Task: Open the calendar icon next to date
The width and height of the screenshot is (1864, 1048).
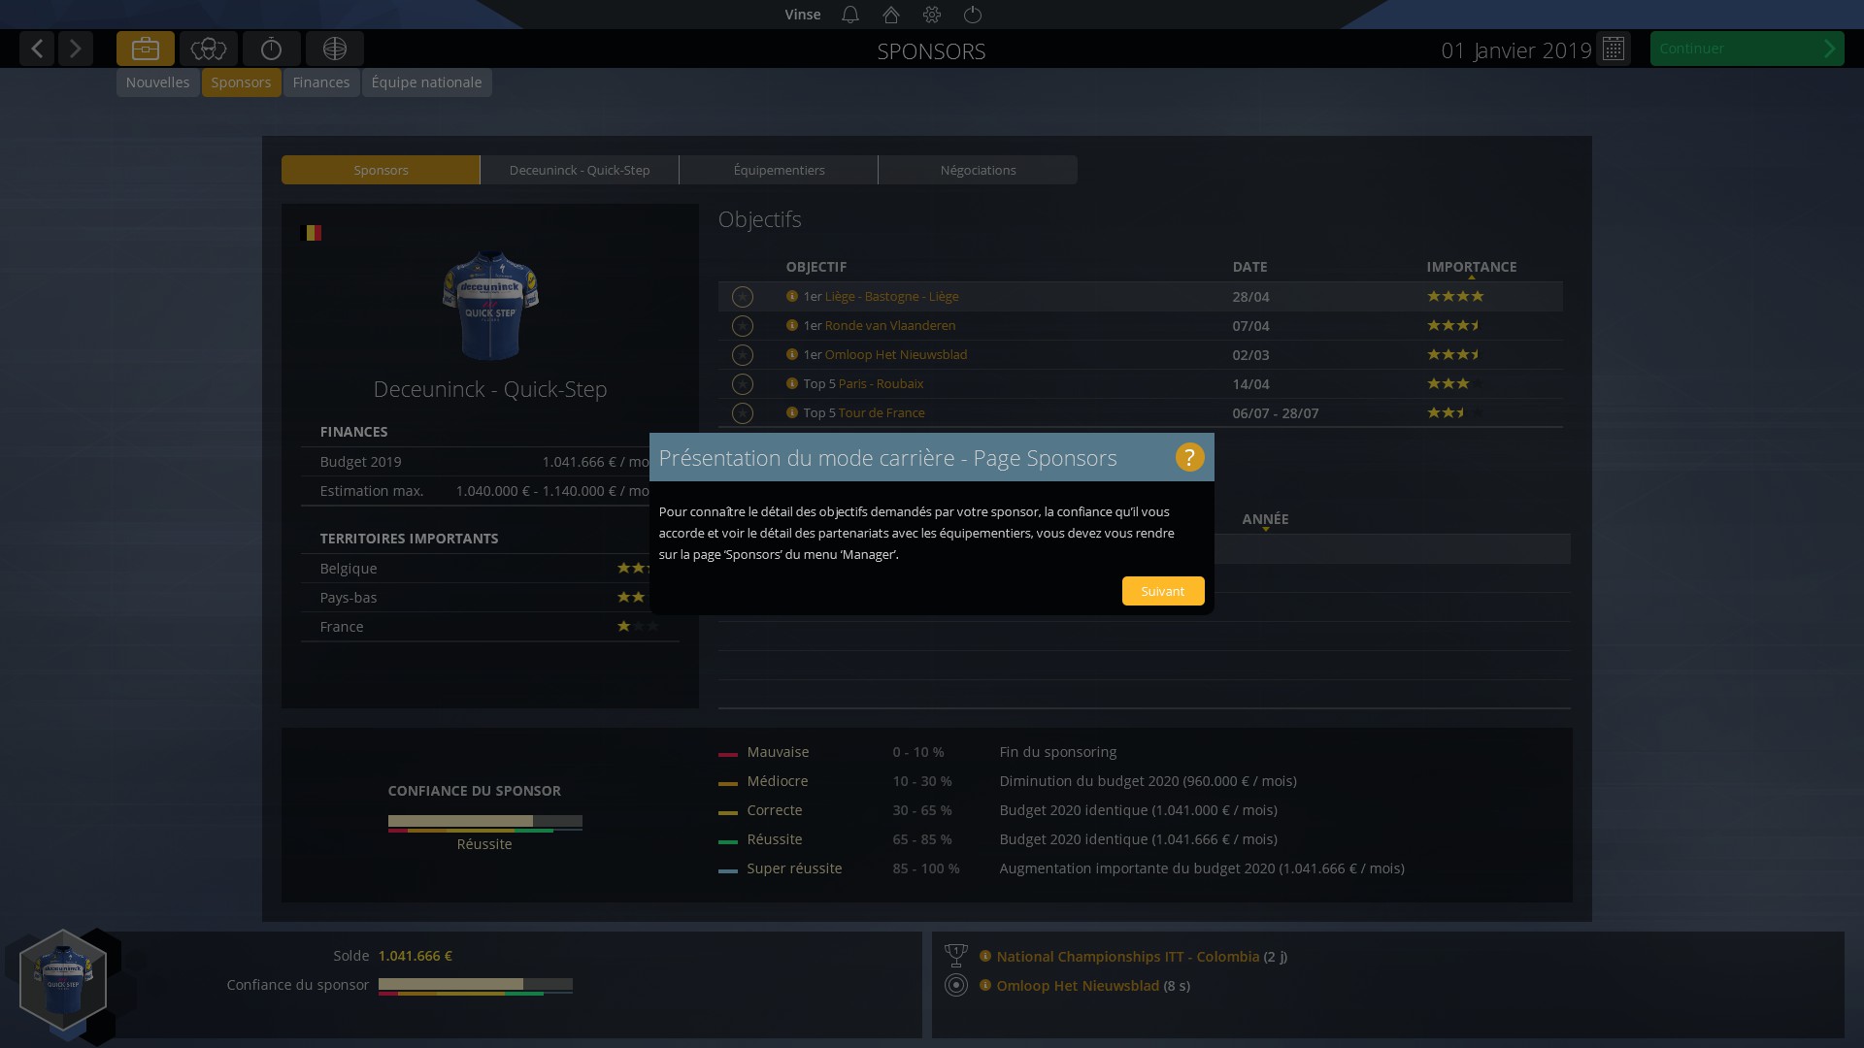Action: (x=1614, y=49)
